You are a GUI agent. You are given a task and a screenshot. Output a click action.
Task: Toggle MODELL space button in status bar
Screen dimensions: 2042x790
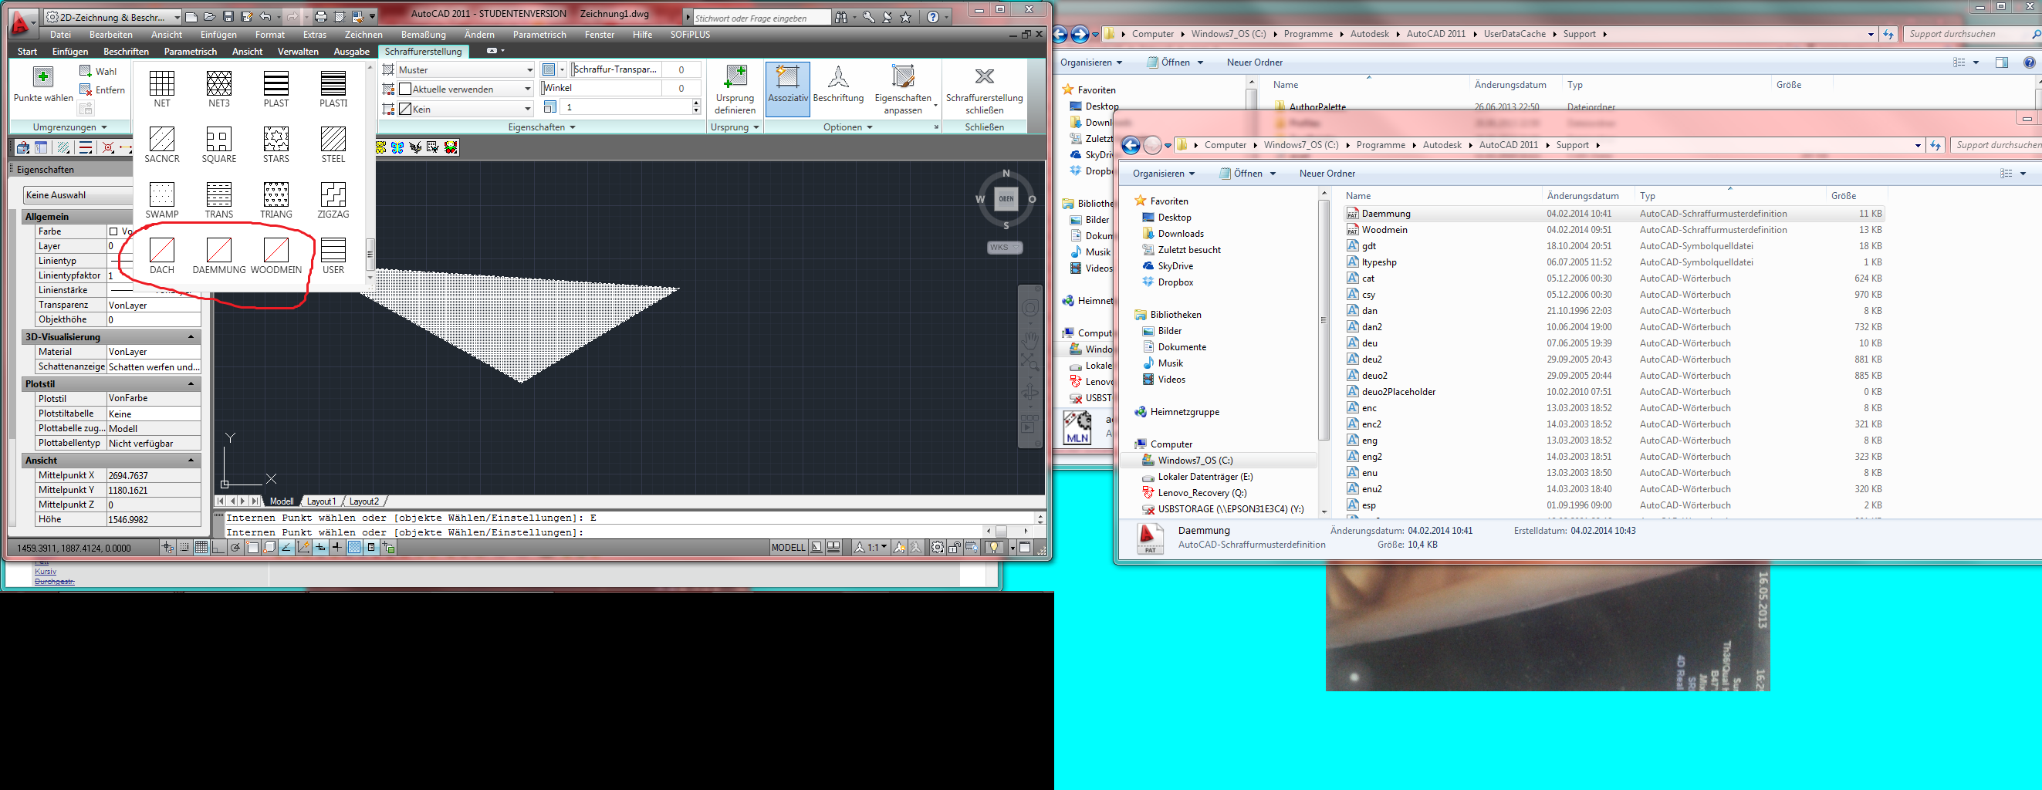click(788, 548)
